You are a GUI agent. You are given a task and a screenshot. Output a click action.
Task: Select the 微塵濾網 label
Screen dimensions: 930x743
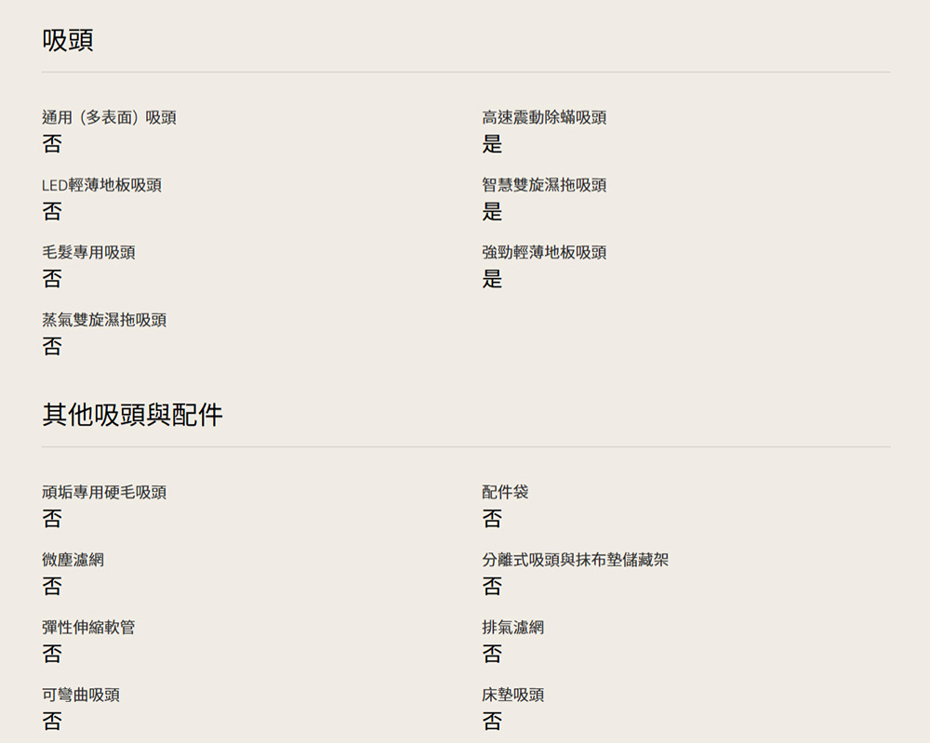73,560
